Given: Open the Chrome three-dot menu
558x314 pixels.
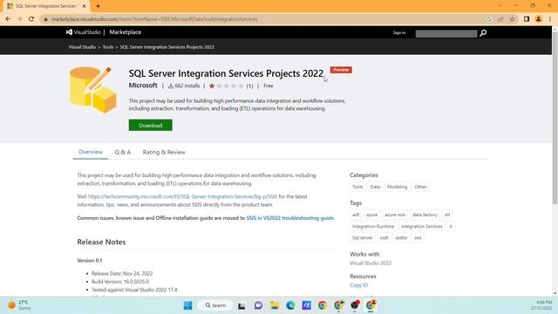Looking at the screenshot, I should (550, 19).
